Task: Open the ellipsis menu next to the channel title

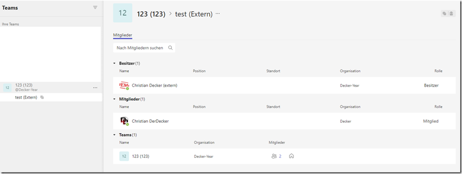Action: point(218,13)
